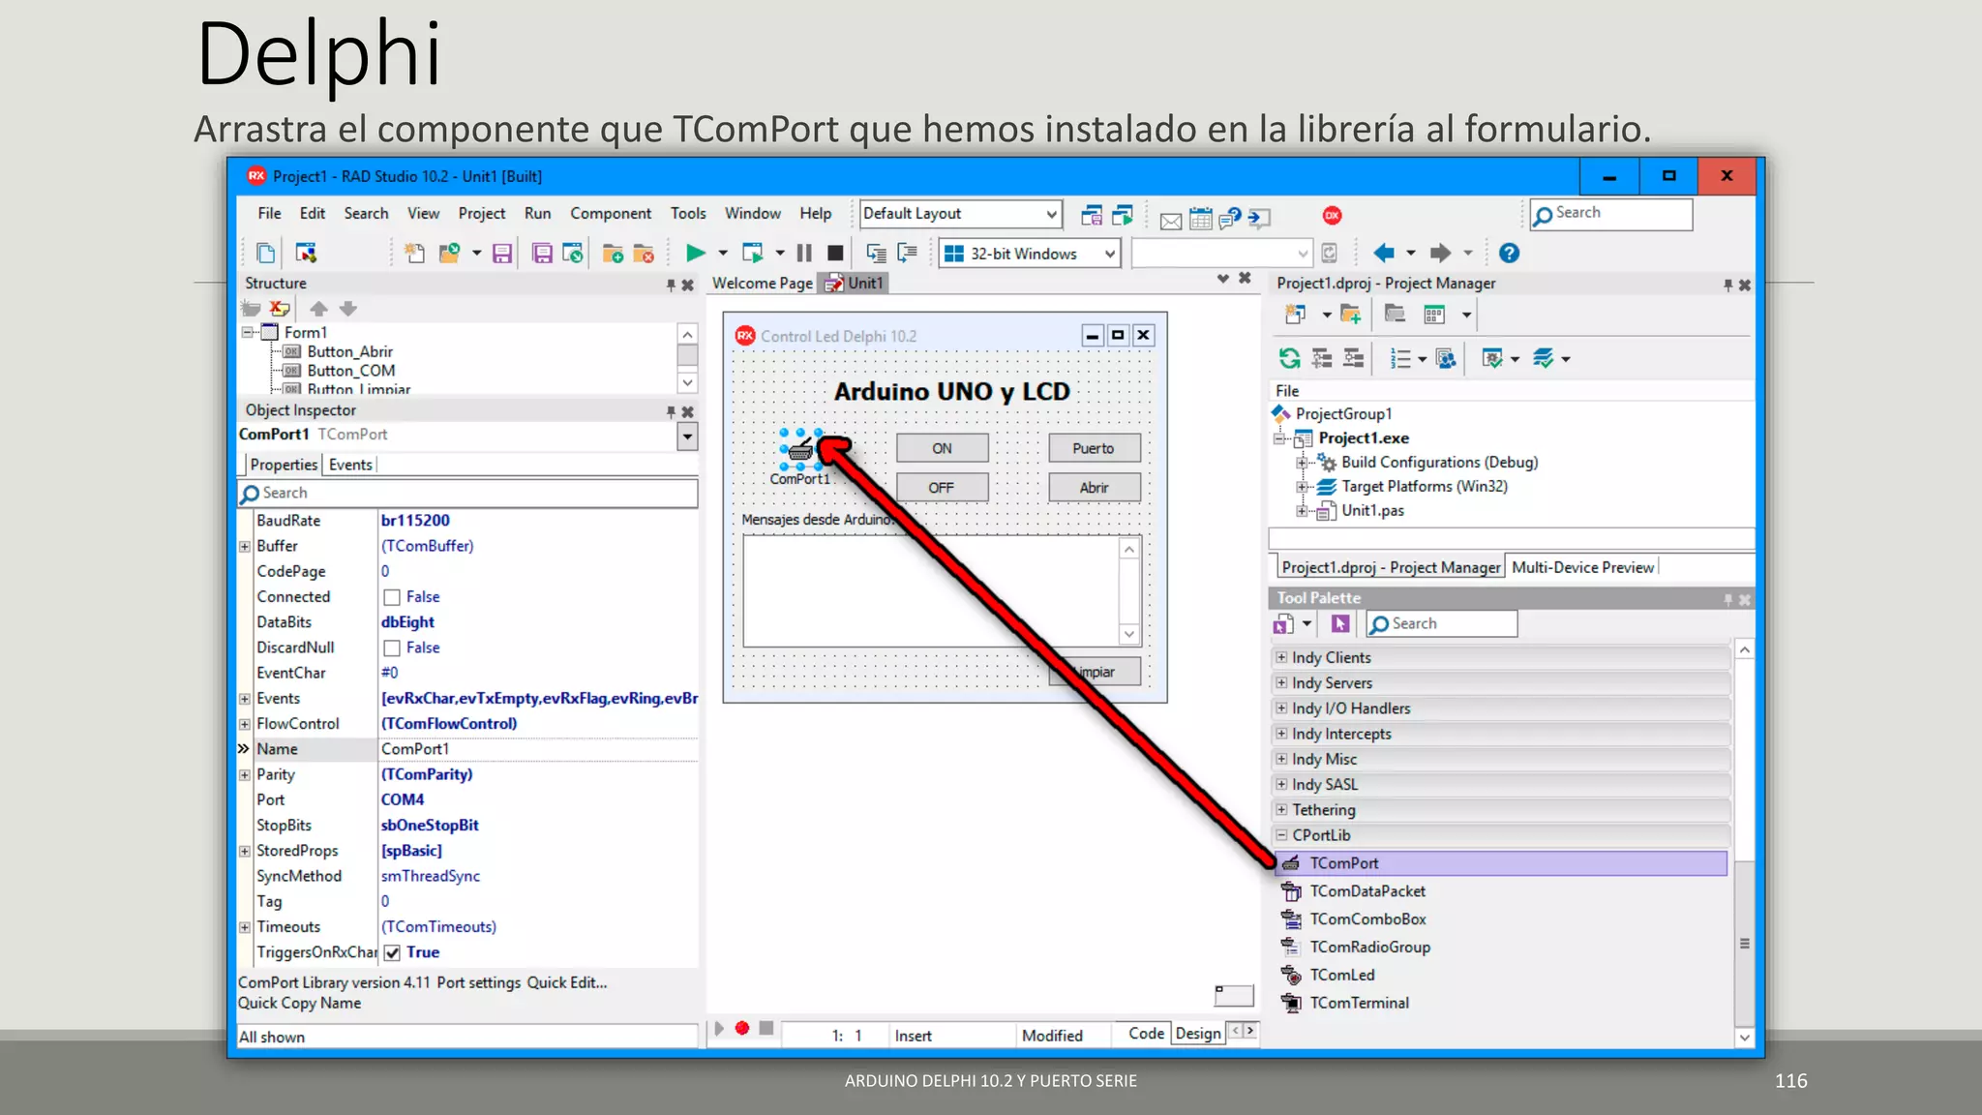Viewport: 1982px width, 1115px height.
Task: Toggle the Connected property checkbox
Action: [392, 597]
